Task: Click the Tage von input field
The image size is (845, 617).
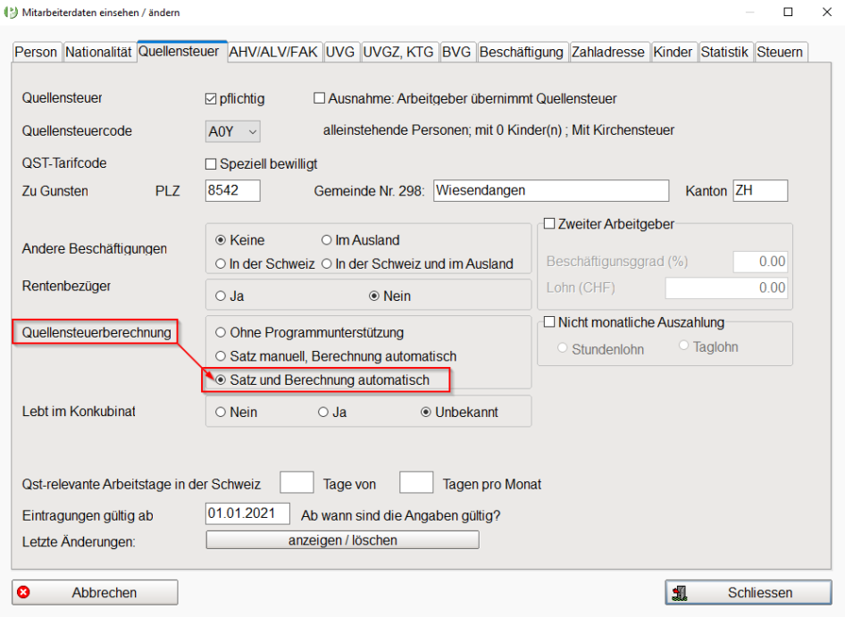Action: click(297, 482)
